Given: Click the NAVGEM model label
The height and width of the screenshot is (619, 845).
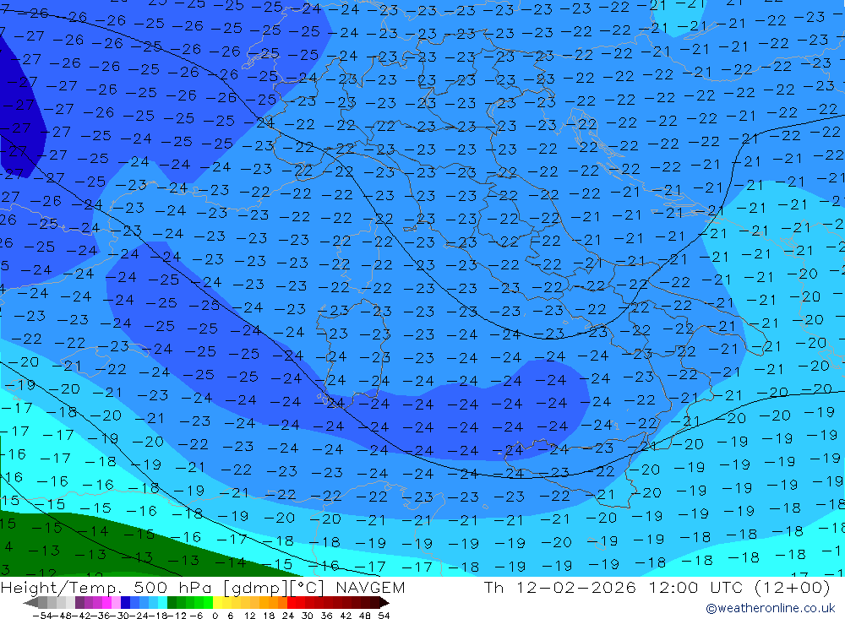Looking at the screenshot, I should point(370,587).
